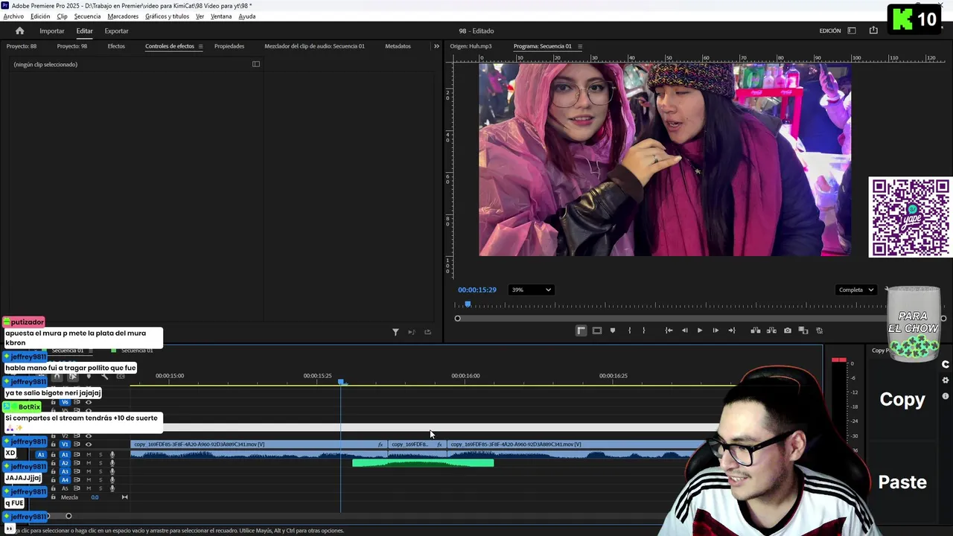Click timeline playhead on time ruler

pos(342,382)
